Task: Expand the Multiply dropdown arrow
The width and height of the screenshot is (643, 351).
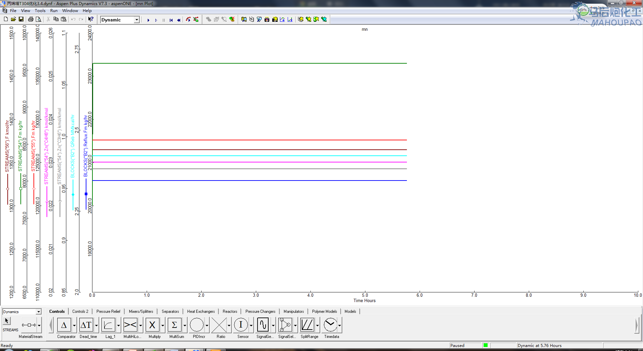Action: (x=162, y=325)
